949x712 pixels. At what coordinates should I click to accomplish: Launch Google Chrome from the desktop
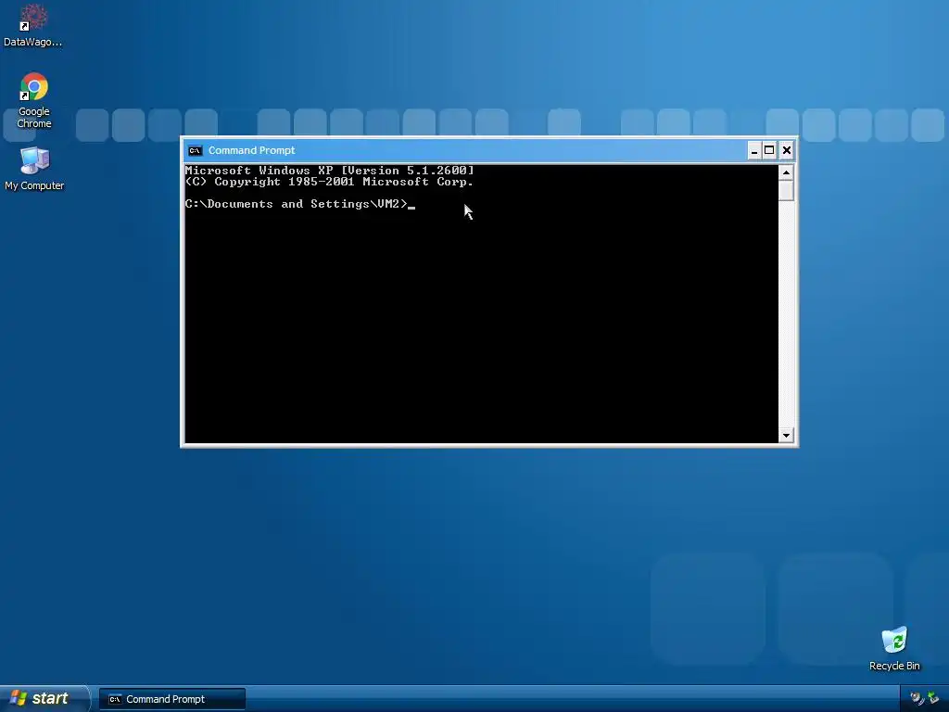coord(34,100)
